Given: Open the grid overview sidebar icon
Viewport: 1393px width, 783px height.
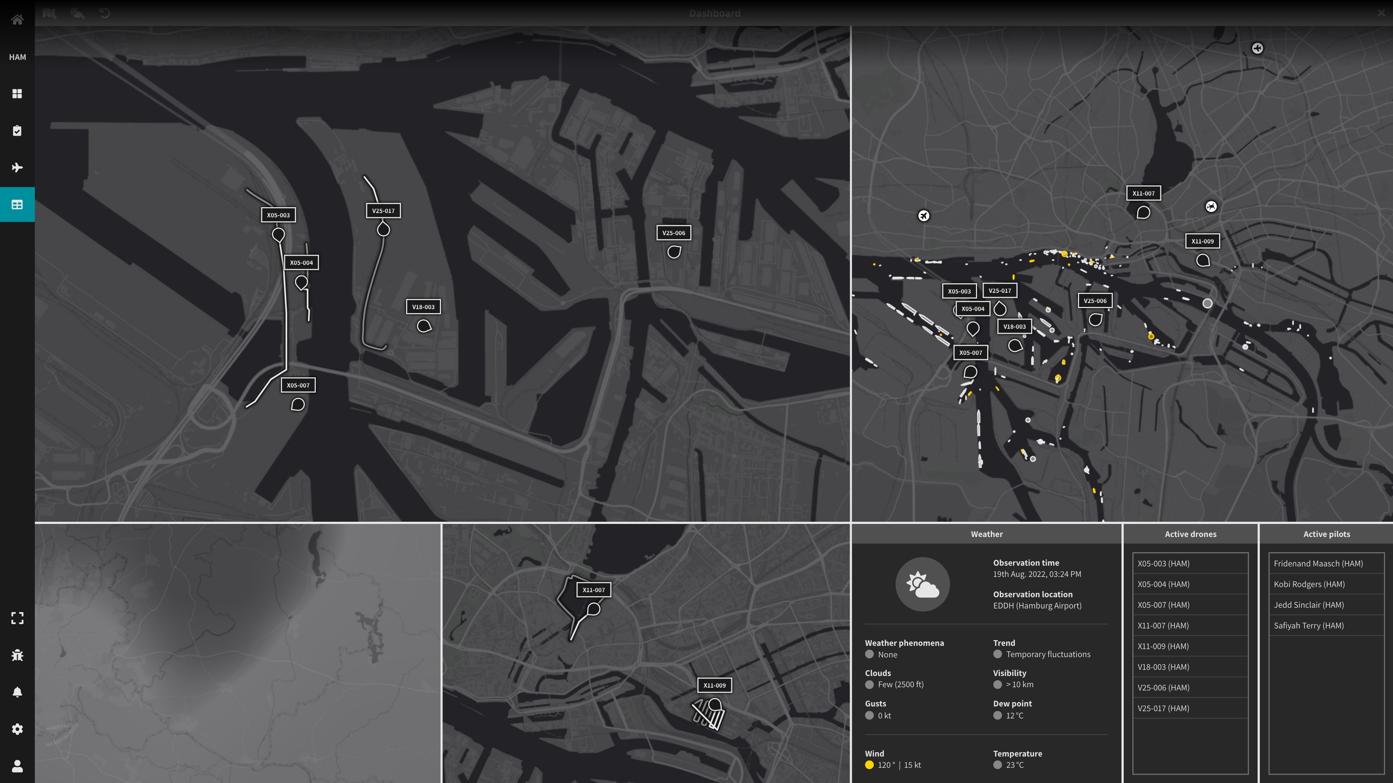Looking at the screenshot, I should [17, 94].
